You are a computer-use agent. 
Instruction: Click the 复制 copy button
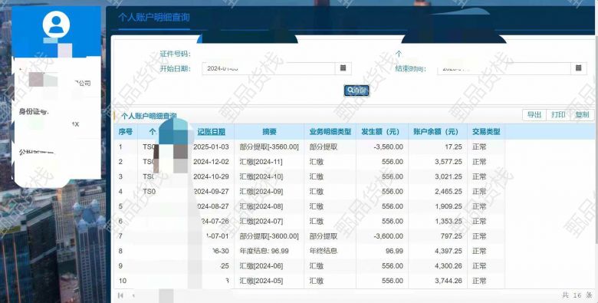point(582,114)
